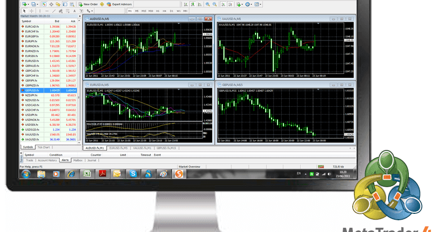Select the M5 timeframe button

pyautogui.click(x=137, y=11)
